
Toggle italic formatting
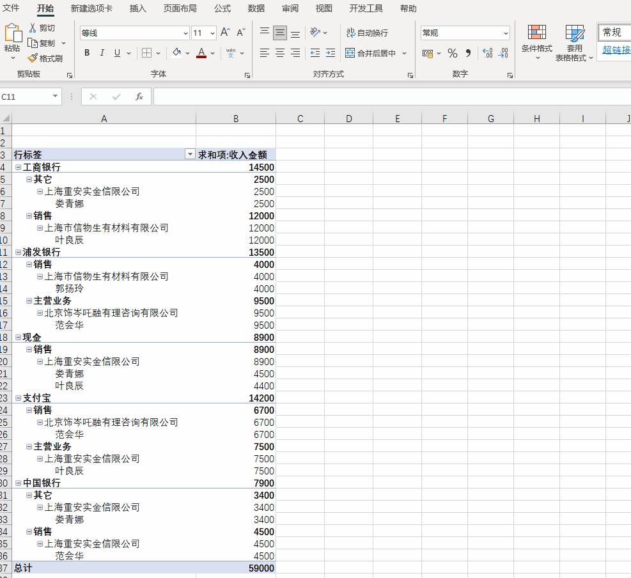click(102, 52)
